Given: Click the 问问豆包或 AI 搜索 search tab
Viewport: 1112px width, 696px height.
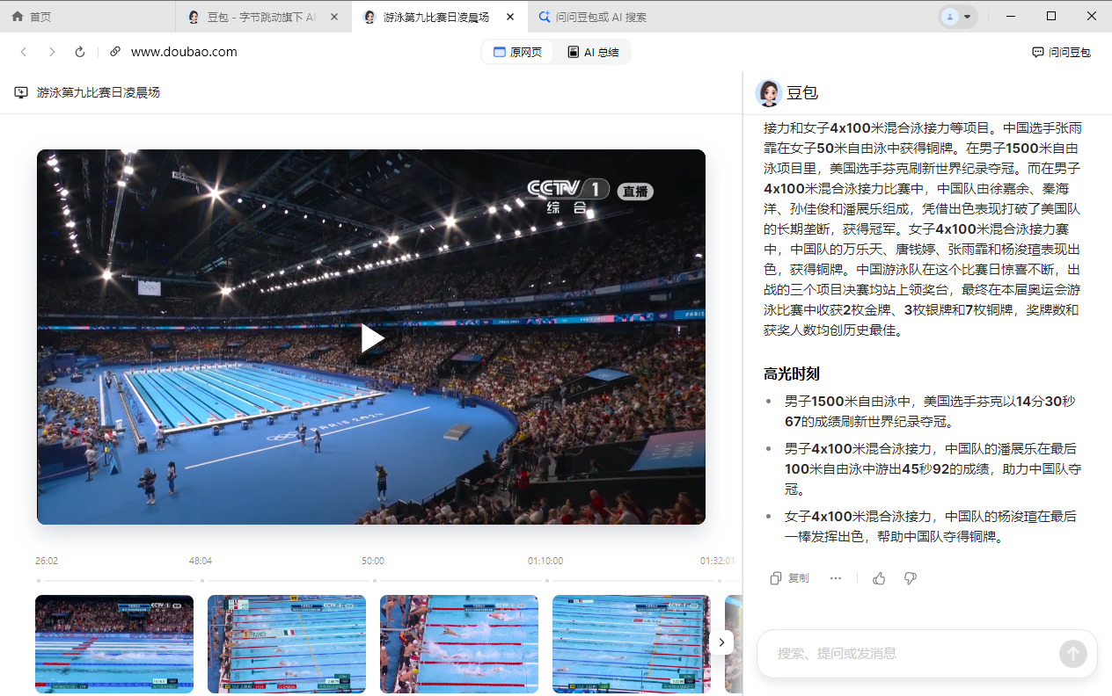Looking at the screenshot, I should [593, 17].
